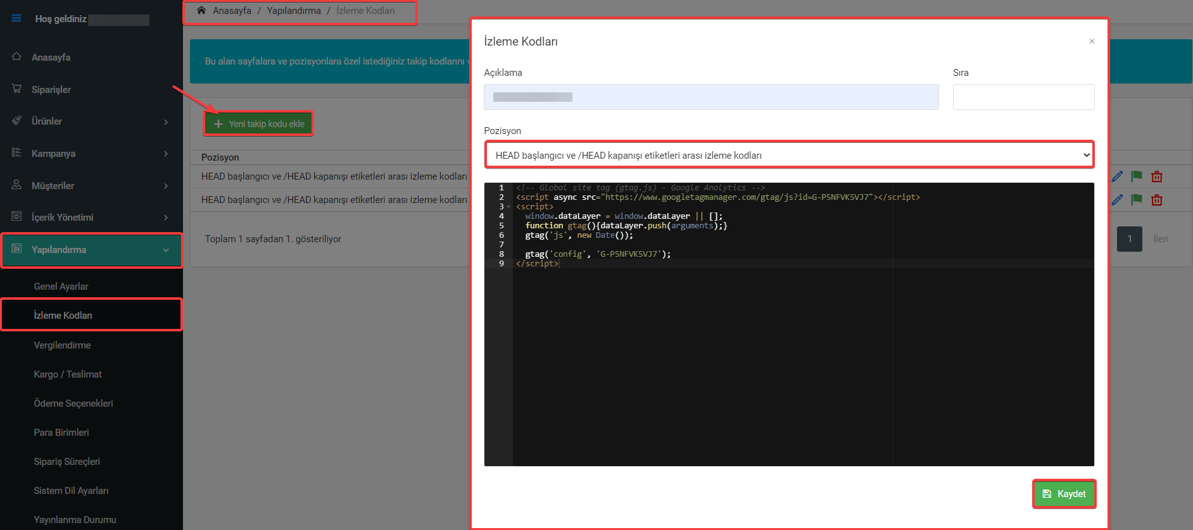This screenshot has height=530, width=1193.
Task: Click code line 2 script src
Action: point(718,197)
